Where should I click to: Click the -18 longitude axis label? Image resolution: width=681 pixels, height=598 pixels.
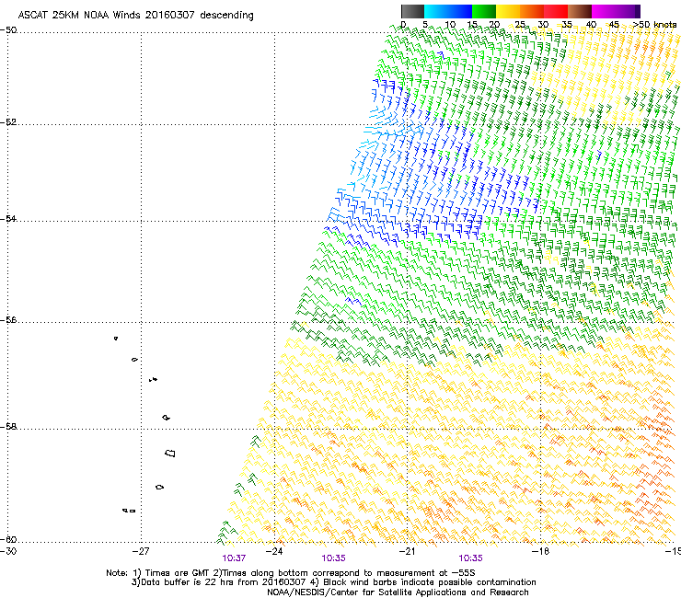pos(540,551)
